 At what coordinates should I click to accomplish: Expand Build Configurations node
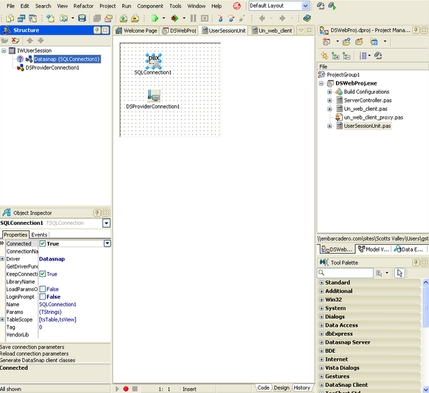click(330, 92)
